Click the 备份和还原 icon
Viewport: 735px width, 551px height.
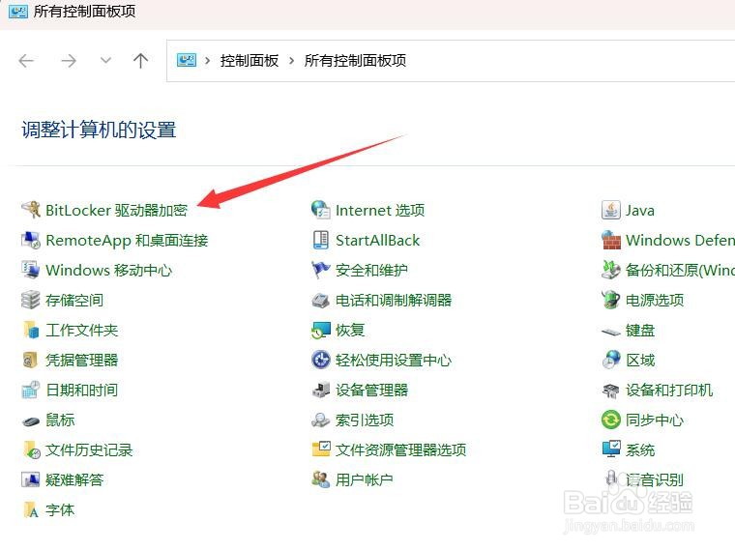(x=611, y=270)
